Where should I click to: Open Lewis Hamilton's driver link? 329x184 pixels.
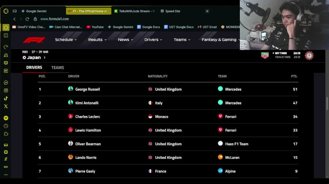click(88, 130)
